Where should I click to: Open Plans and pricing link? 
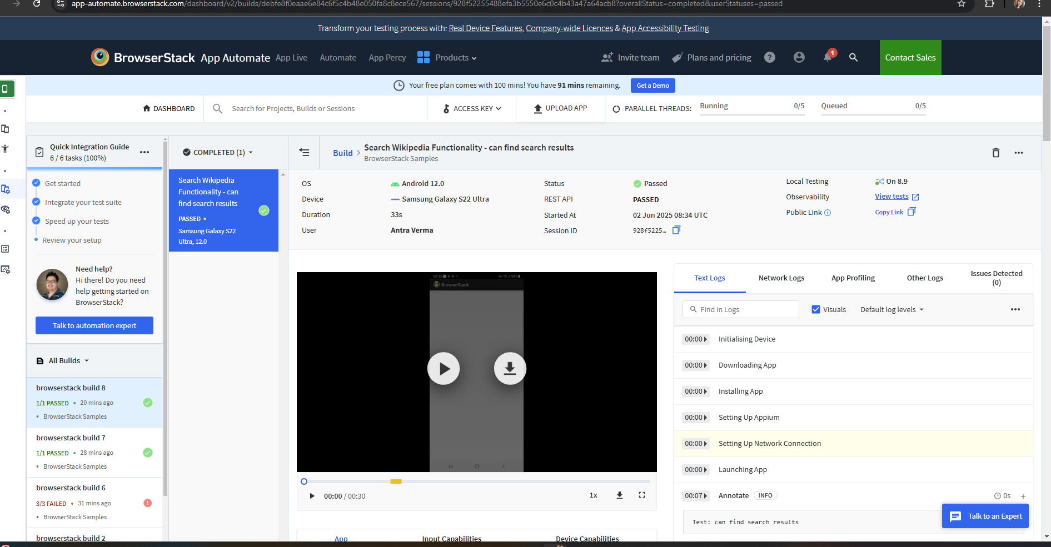point(711,57)
